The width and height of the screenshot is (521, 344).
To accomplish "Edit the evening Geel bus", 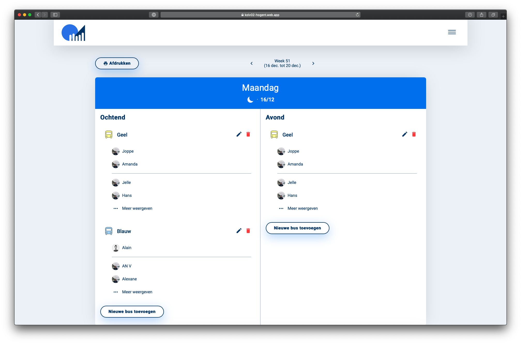I will pos(405,134).
